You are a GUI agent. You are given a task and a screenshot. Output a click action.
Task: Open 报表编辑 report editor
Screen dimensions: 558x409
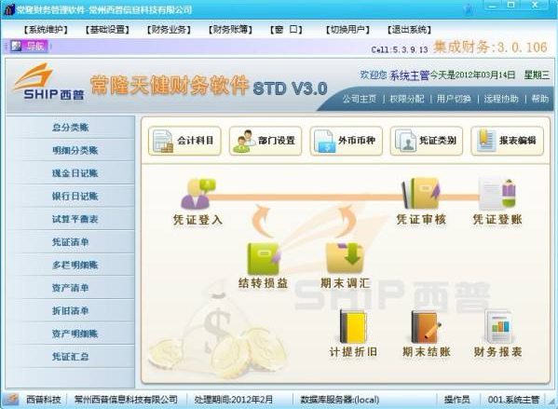coord(507,141)
